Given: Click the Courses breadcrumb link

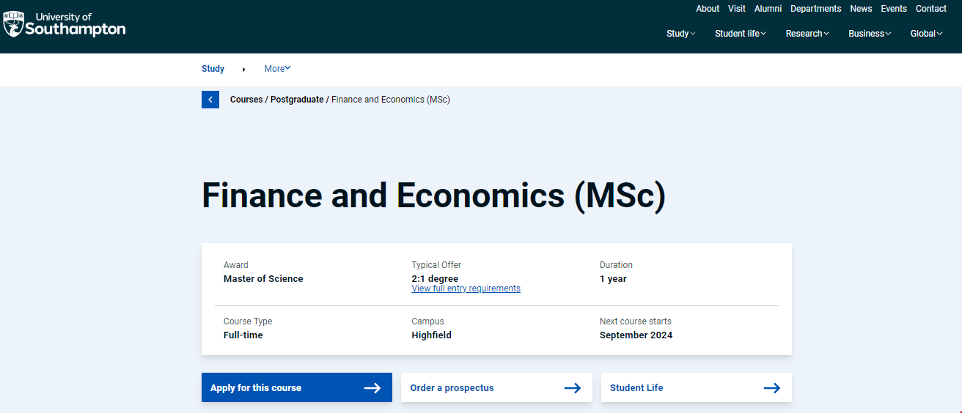Looking at the screenshot, I should click(x=246, y=100).
